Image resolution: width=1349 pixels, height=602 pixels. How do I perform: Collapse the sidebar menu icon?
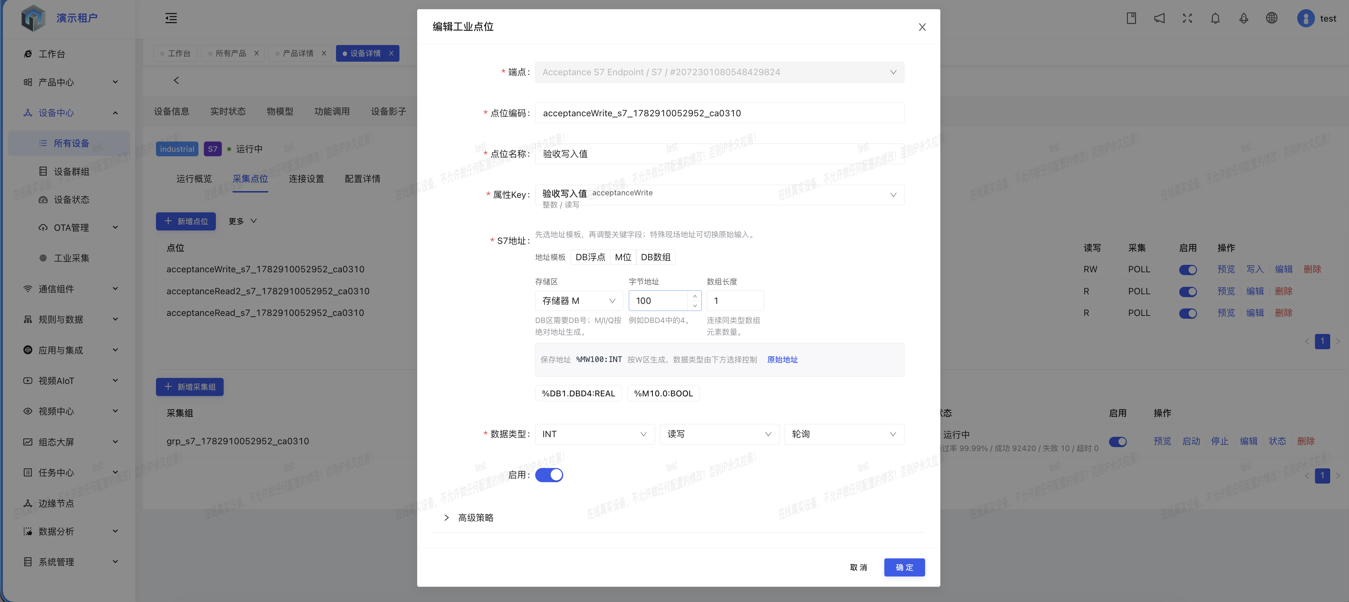click(171, 18)
